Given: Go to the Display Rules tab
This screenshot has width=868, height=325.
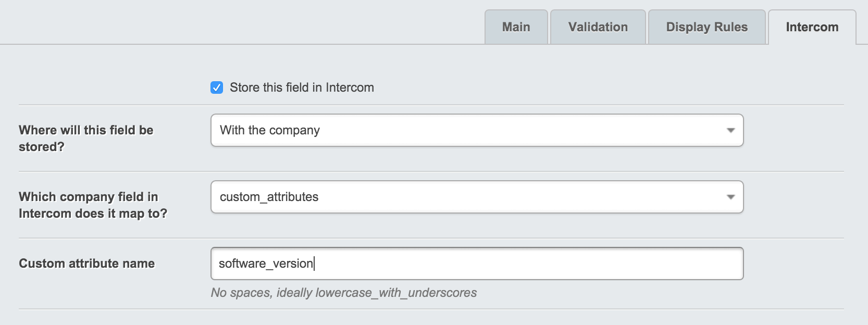Looking at the screenshot, I should point(706,27).
